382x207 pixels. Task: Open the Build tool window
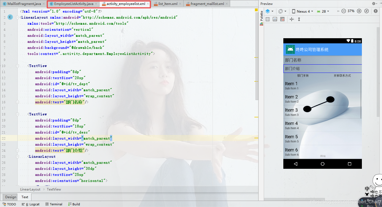(x=74, y=204)
